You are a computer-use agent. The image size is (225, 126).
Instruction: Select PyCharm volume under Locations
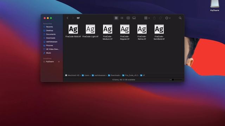50,62
